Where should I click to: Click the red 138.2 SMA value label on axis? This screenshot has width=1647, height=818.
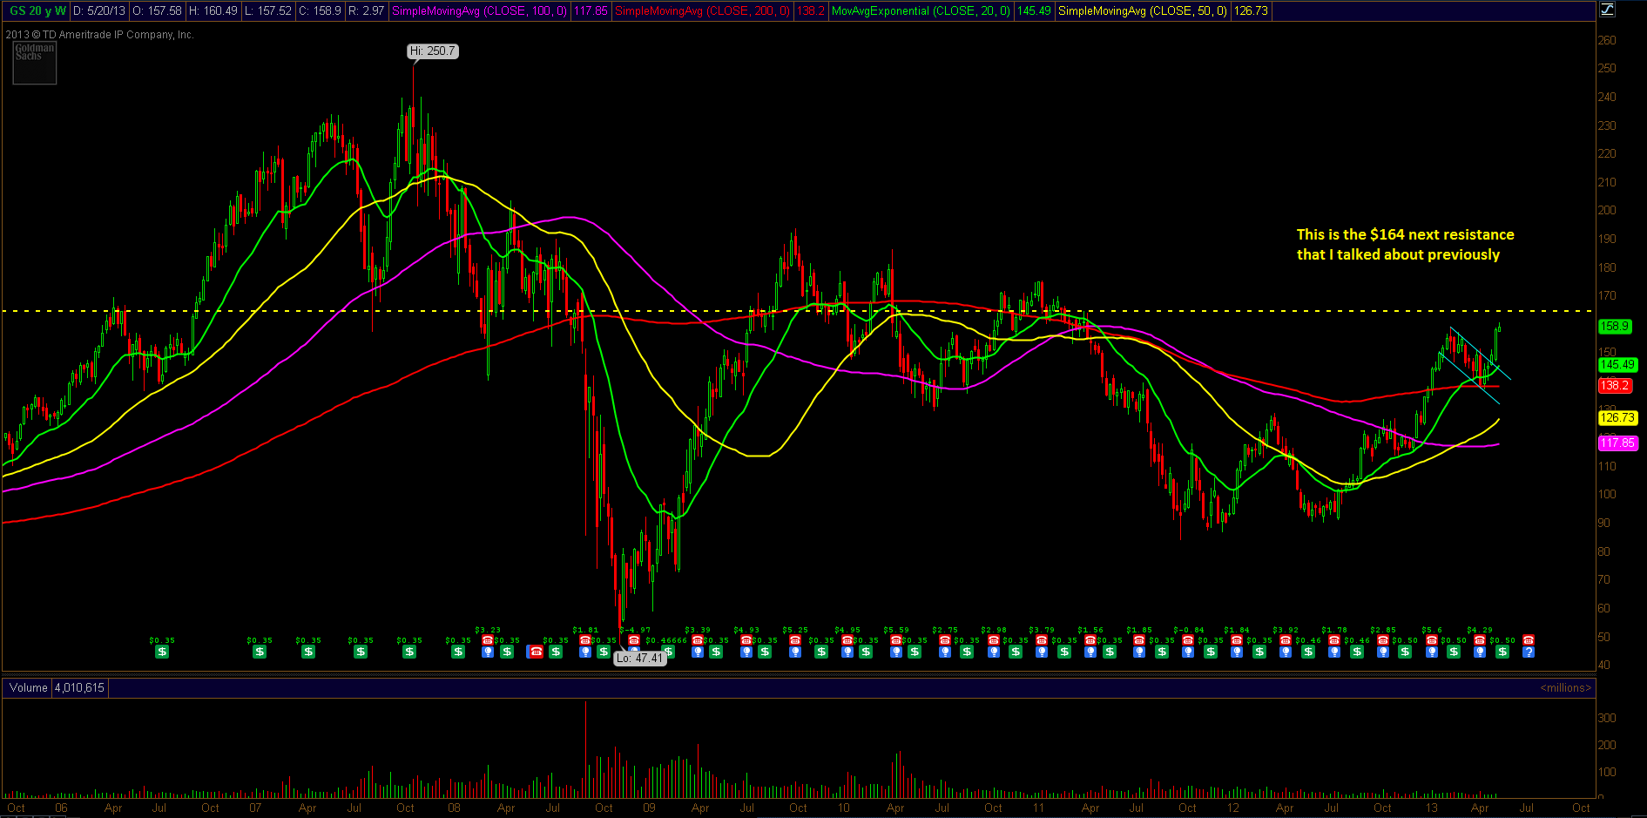click(x=1615, y=385)
